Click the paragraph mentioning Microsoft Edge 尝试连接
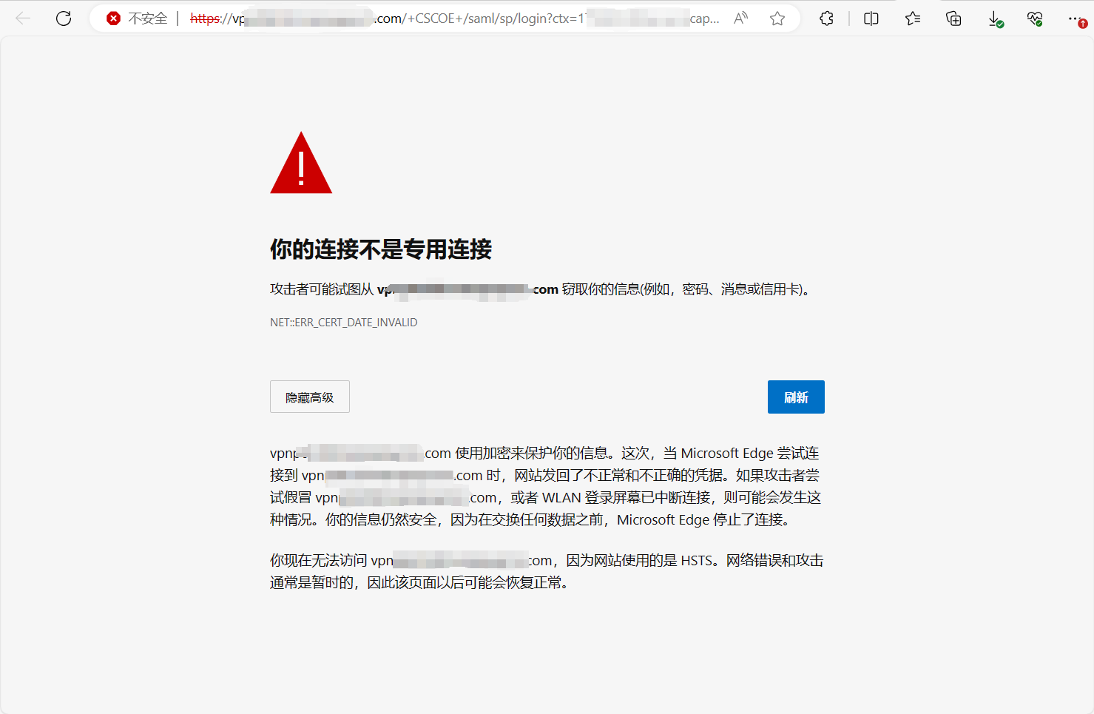 pyautogui.click(x=546, y=486)
